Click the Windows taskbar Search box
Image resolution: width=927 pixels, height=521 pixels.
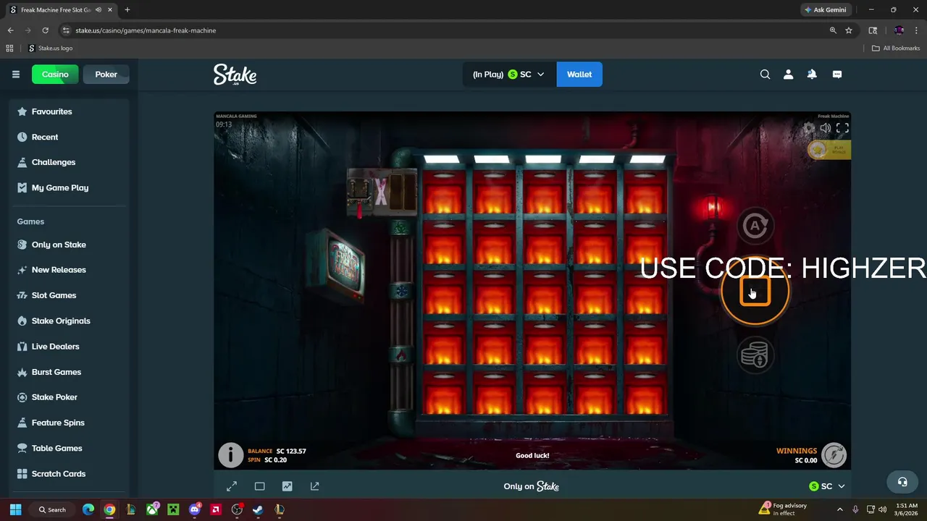pyautogui.click(x=53, y=509)
